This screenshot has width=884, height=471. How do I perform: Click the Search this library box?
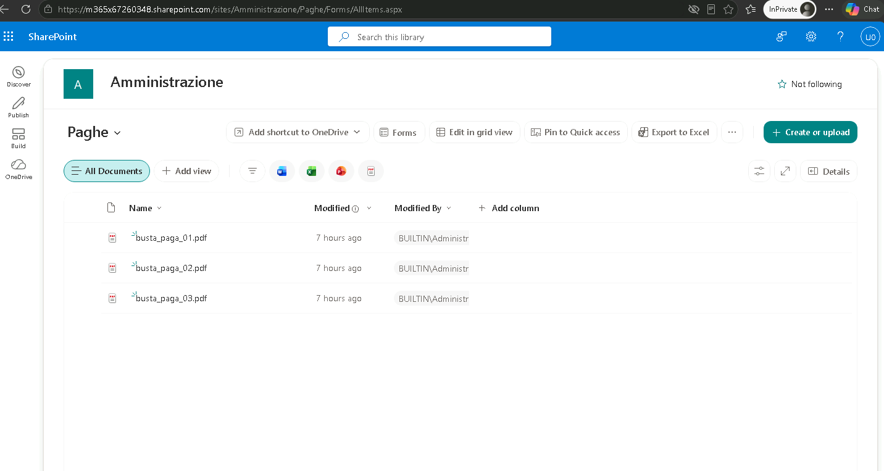point(440,37)
